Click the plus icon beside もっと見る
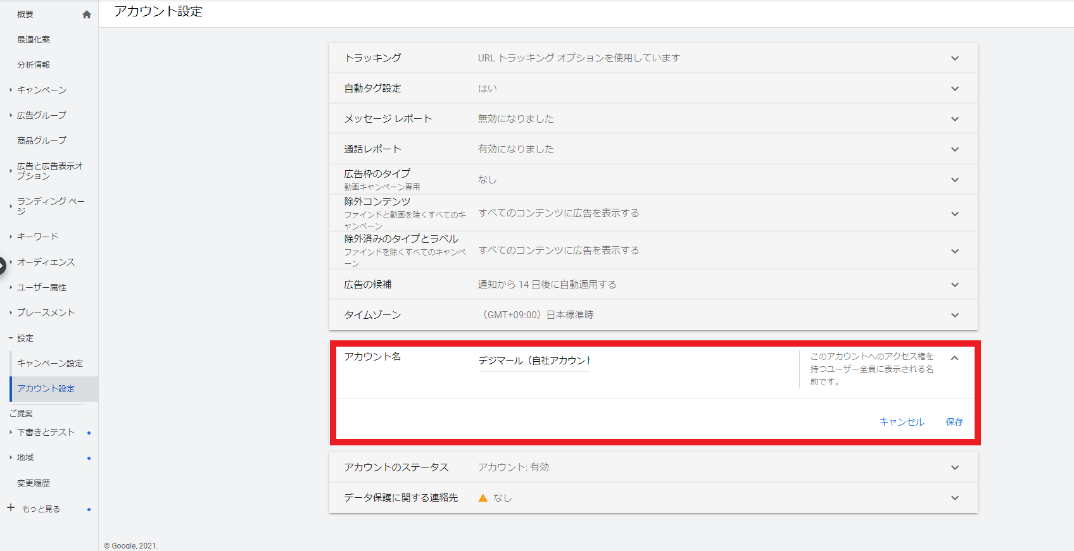Screen dimensions: 1074x551 click(x=11, y=508)
